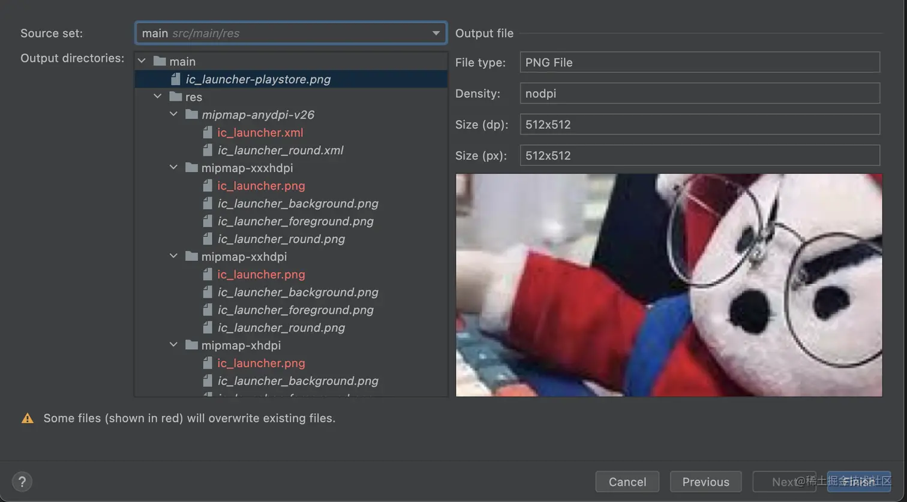Click the res folder icon
This screenshot has height=502, width=907.
point(176,97)
